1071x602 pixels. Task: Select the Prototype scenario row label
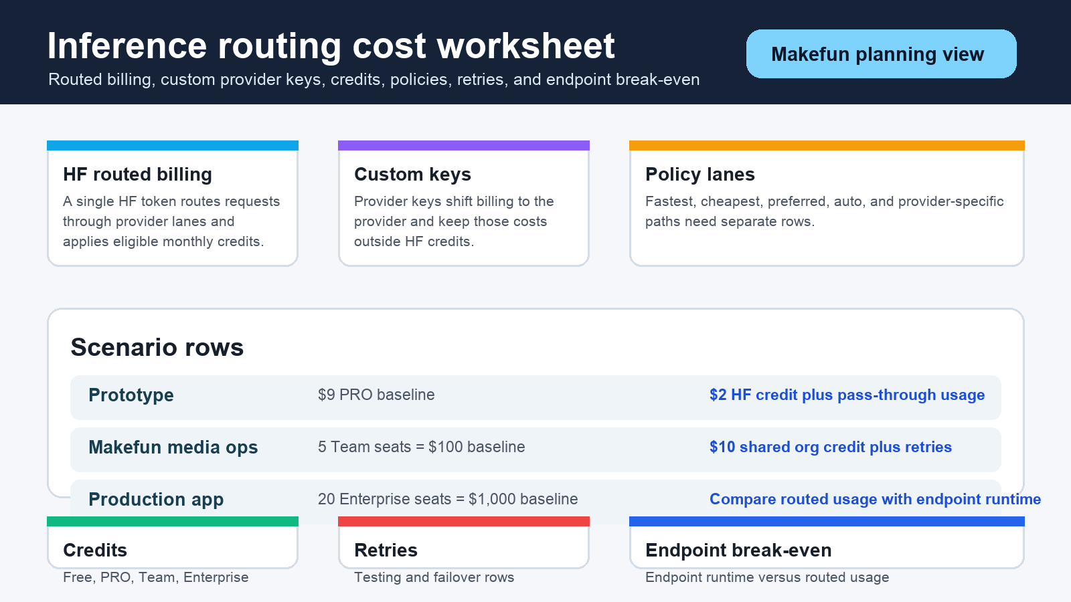pos(131,395)
